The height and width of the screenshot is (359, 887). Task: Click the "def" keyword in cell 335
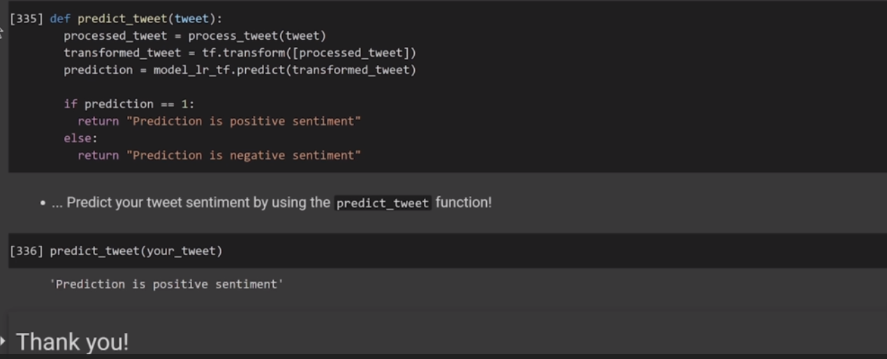pos(60,19)
